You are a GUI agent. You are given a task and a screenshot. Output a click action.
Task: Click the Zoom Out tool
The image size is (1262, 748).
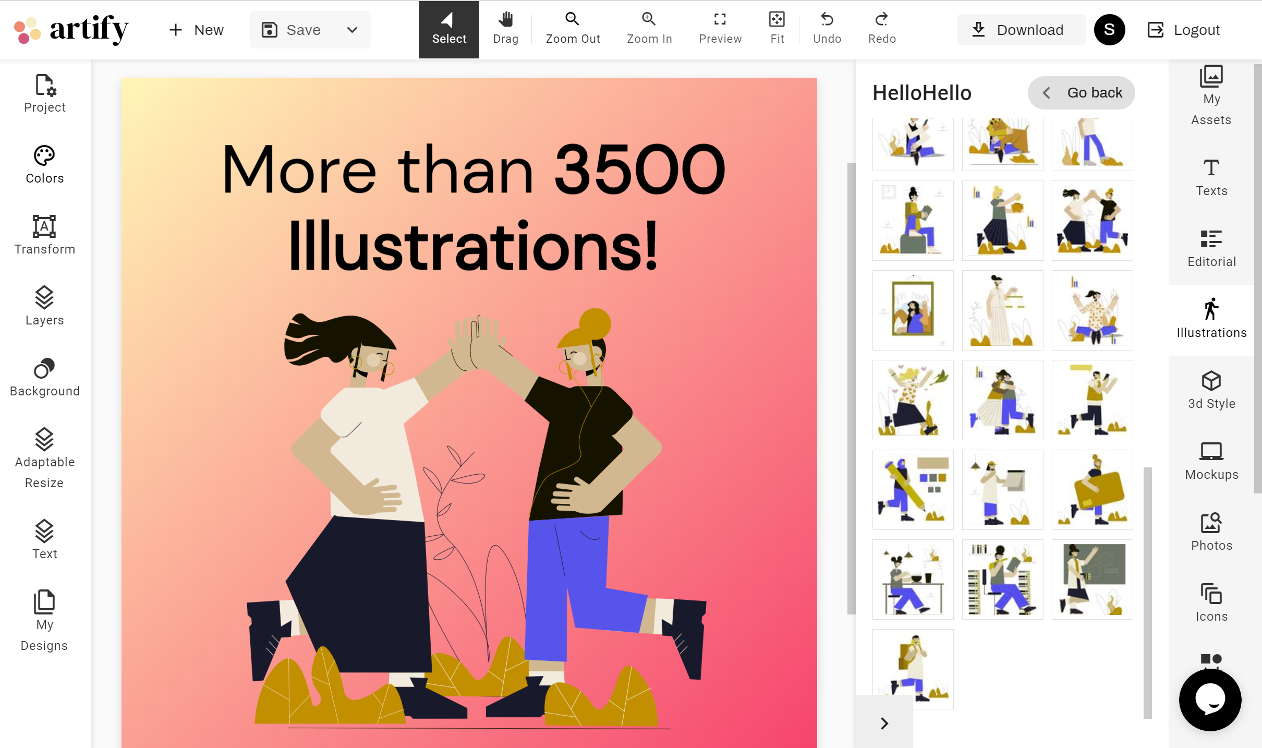[x=572, y=27]
